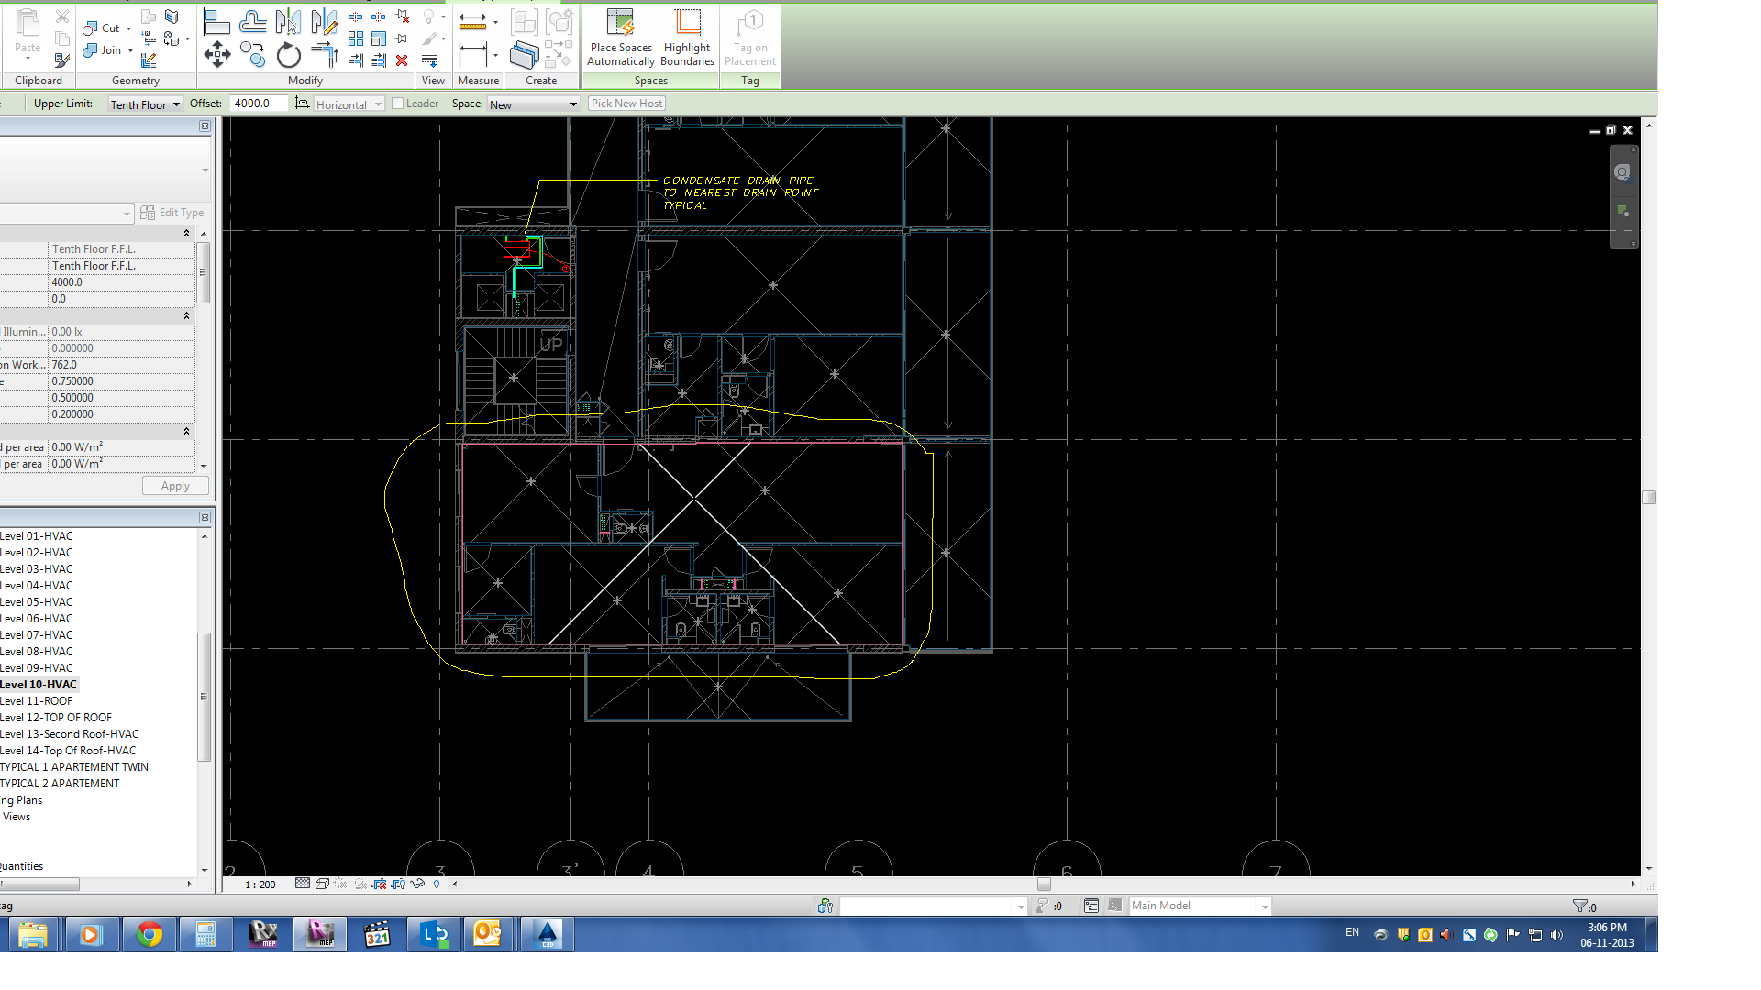1761x990 pixels.
Task: Click the Rotate tool icon
Action: [x=288, y=56]
